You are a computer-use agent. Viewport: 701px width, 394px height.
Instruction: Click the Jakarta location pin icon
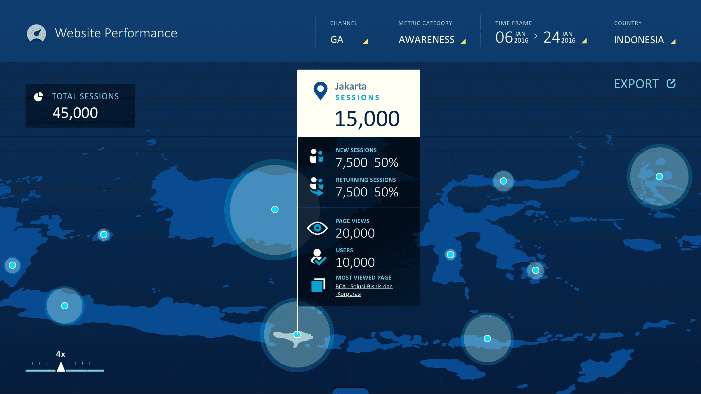click(x=320, y=90)
